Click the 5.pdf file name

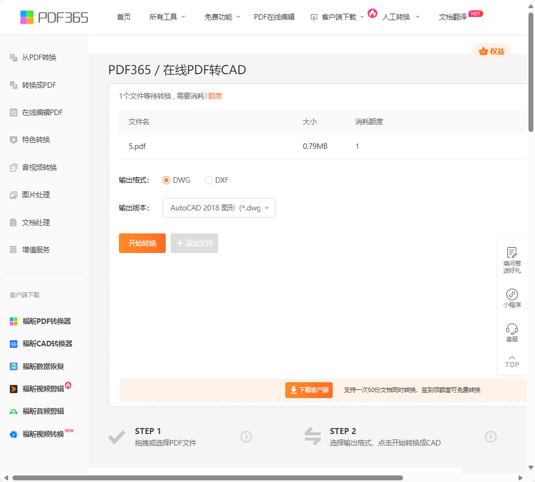pos(137,146)
